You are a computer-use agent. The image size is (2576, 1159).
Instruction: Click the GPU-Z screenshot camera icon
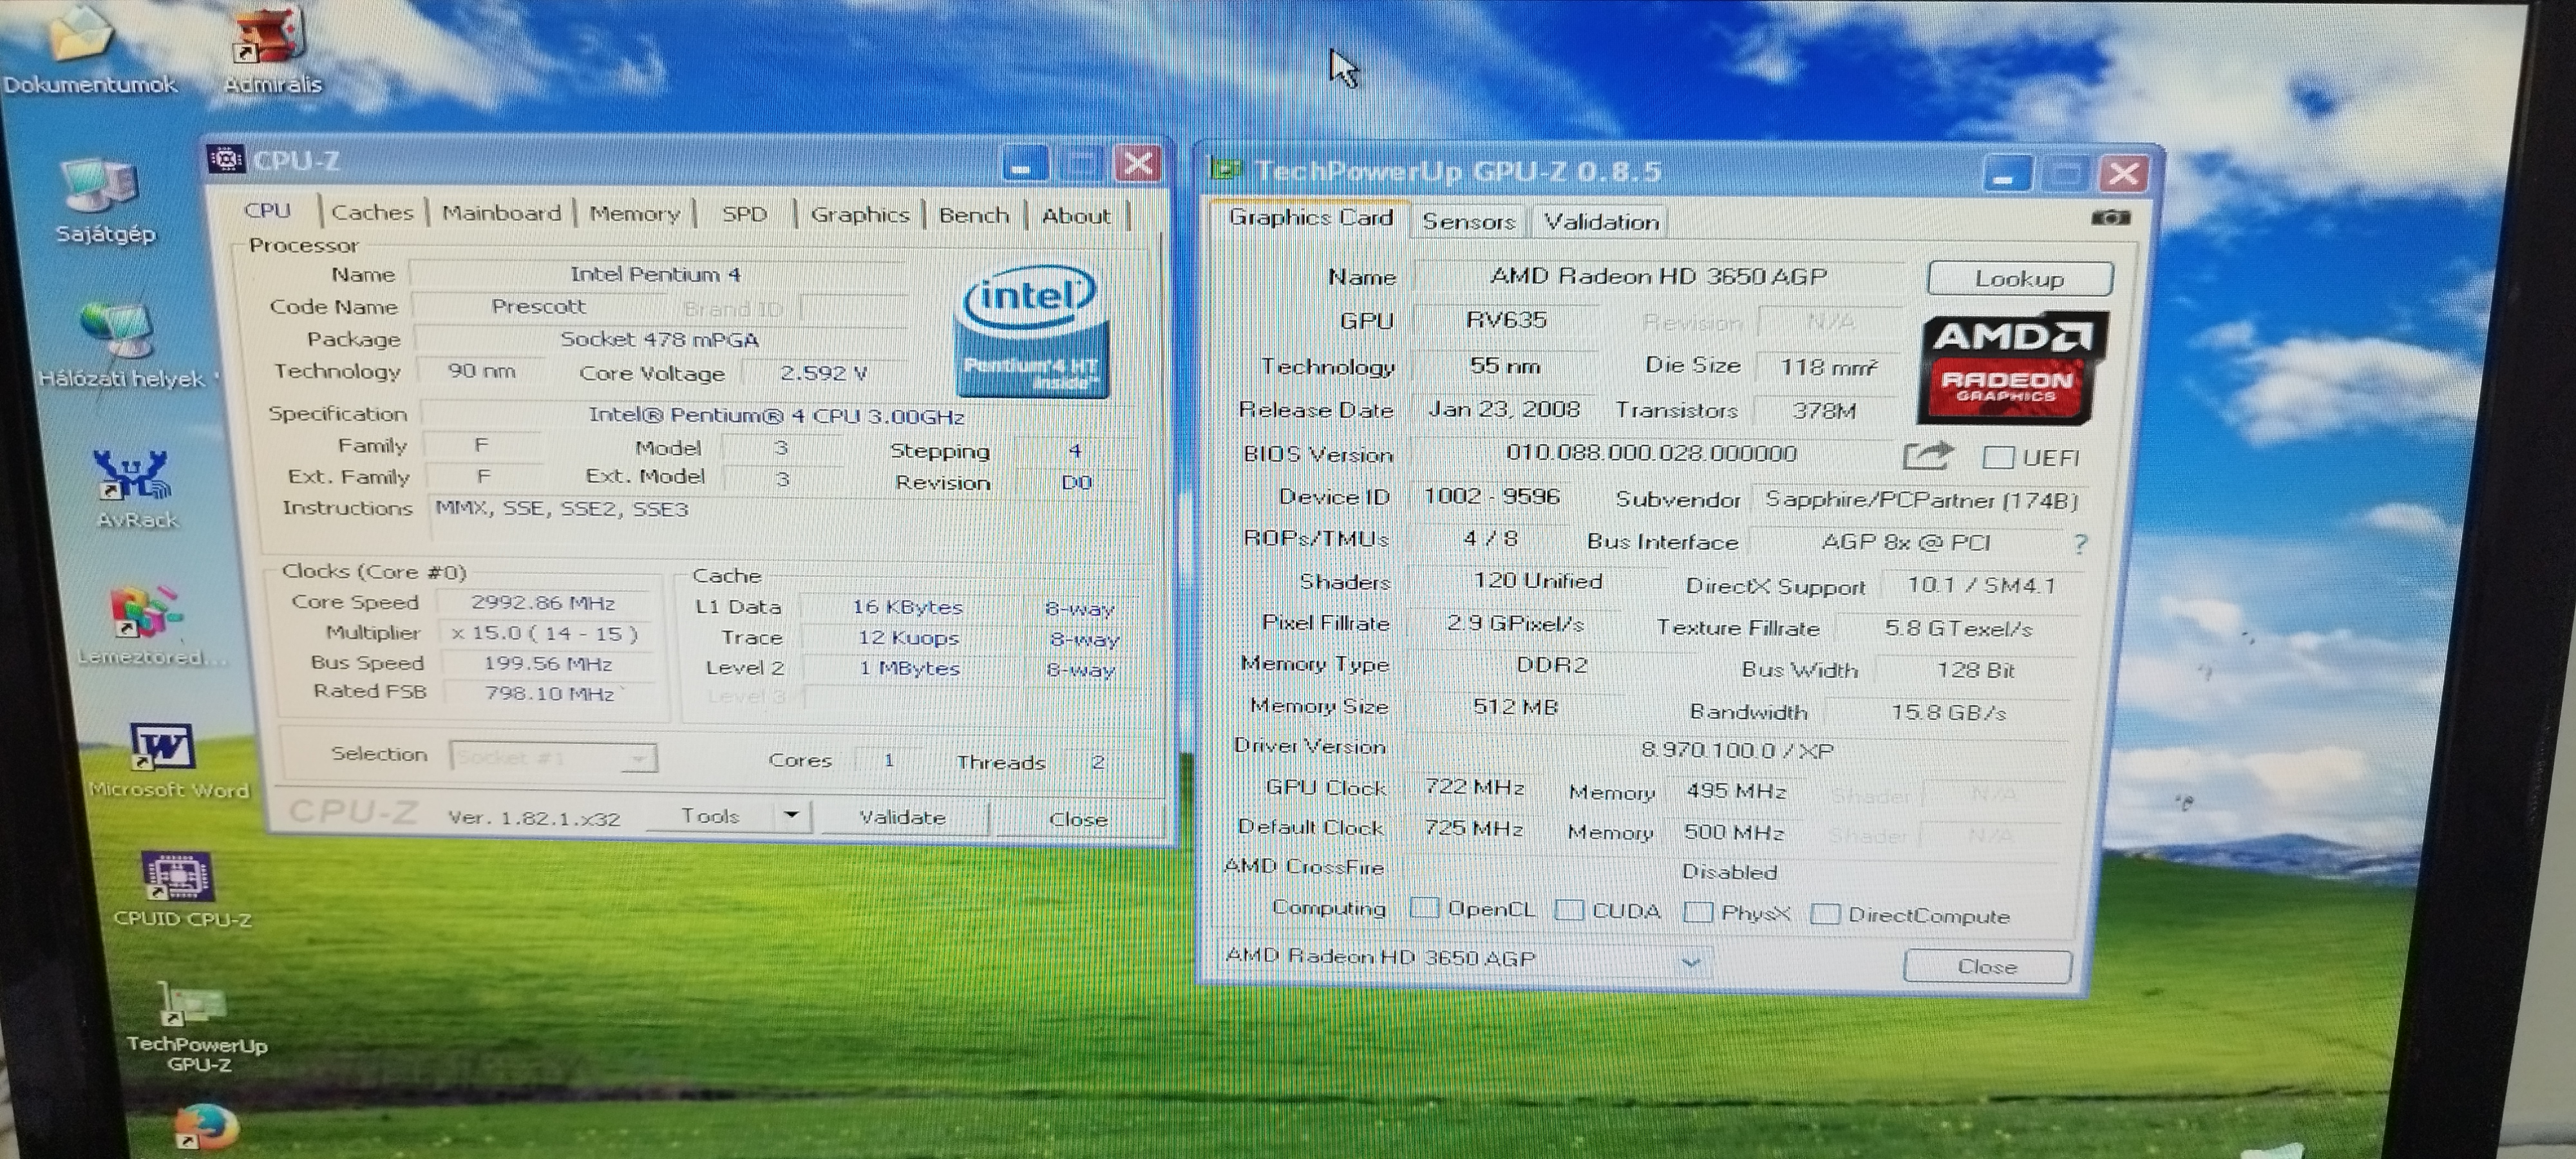(x=2110, y=217)
